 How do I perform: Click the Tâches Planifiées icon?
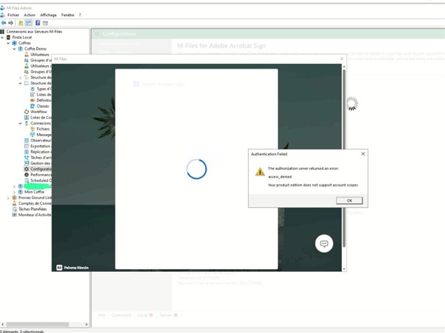[15, 209]
